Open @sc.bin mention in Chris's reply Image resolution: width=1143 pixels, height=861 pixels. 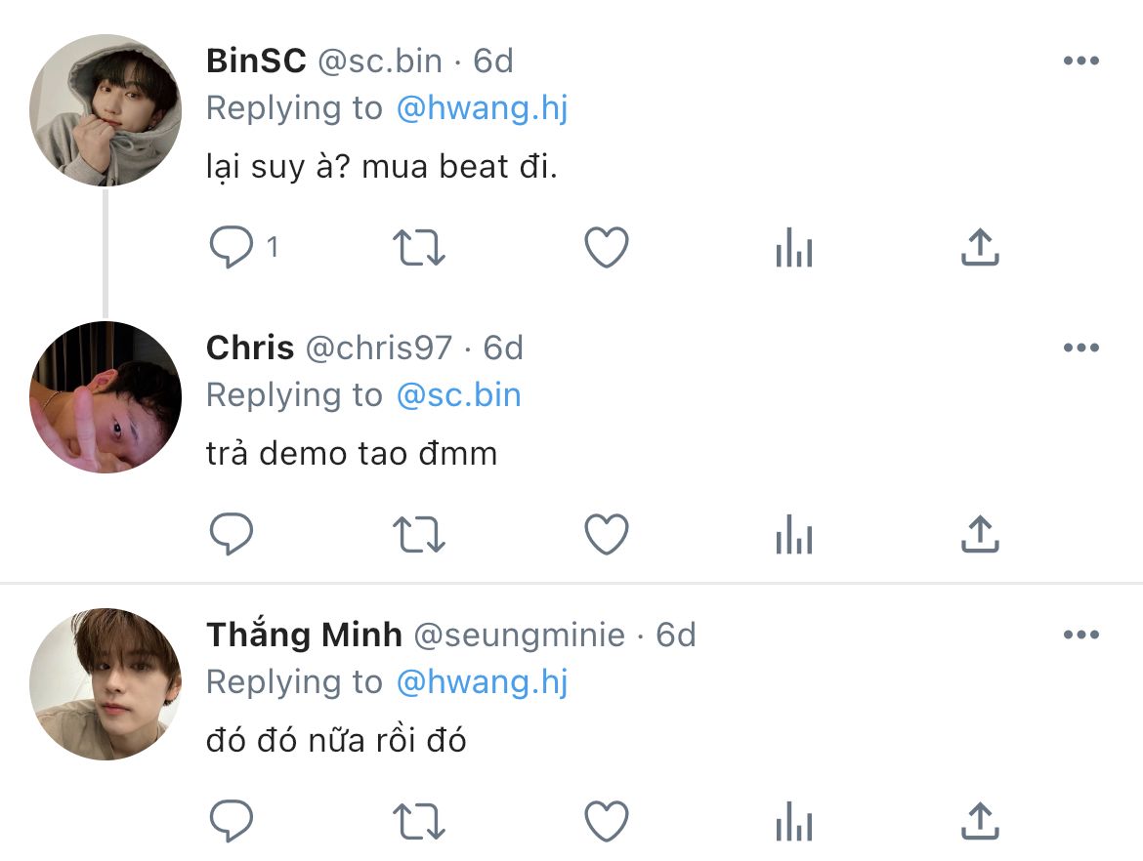[x=458, y=395]
